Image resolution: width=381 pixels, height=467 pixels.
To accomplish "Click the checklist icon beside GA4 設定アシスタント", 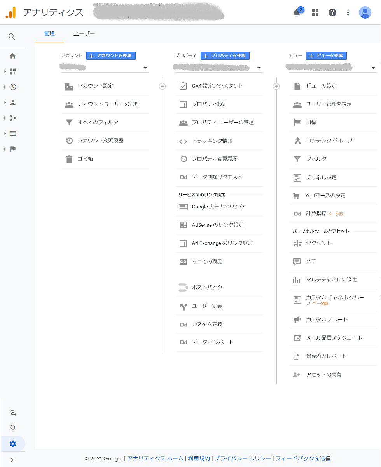I will 183,86.
